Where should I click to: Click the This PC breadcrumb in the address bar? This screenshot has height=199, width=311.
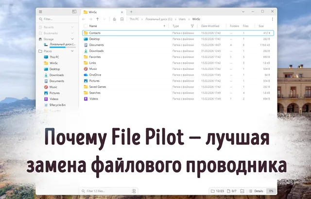point(134,19)
